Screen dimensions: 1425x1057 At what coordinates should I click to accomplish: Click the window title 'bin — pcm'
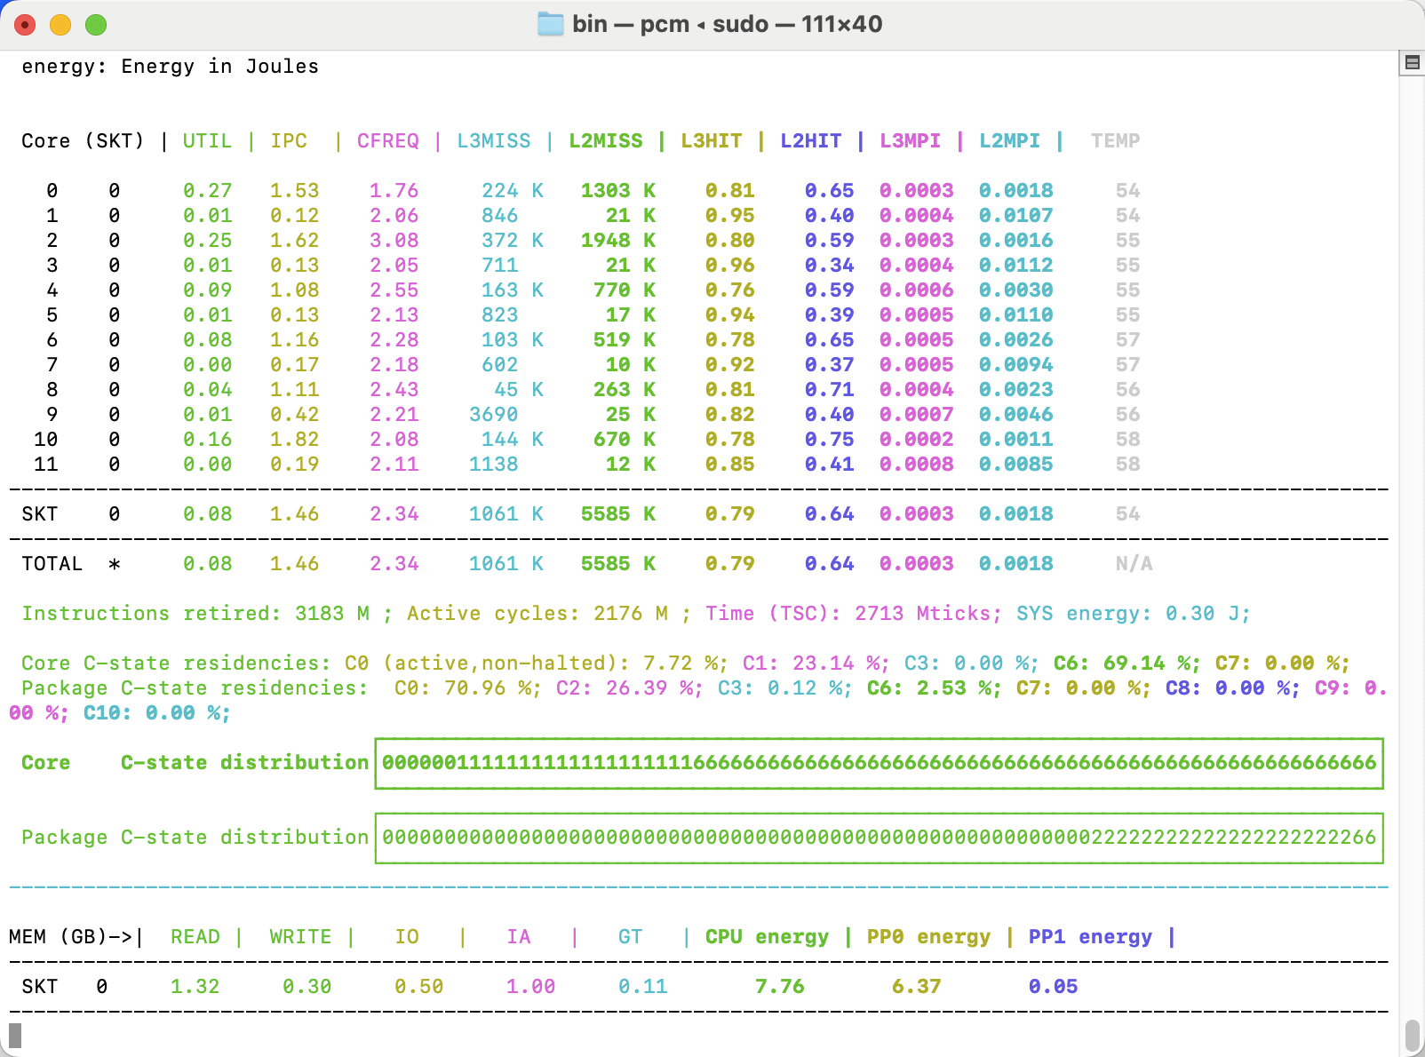coord(631,24)
